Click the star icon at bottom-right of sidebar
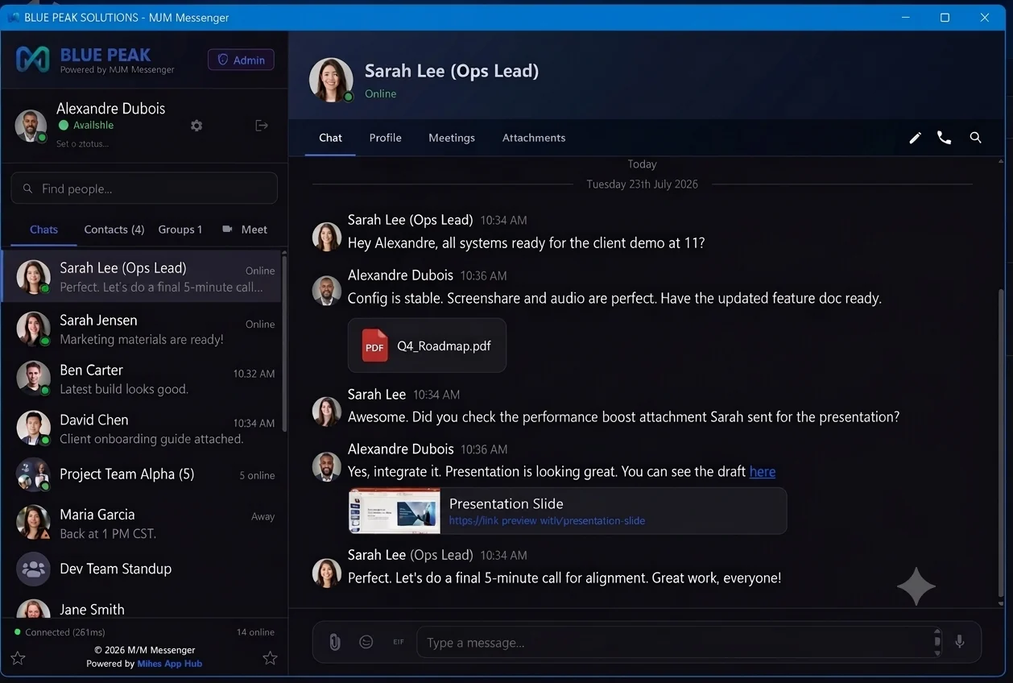Screen dimensions: 1013x683 [270, 658]
